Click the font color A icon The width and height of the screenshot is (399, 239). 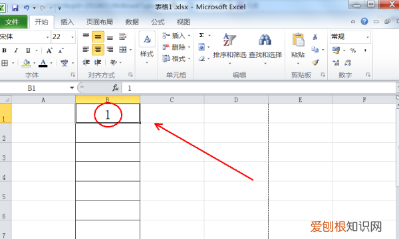pyautogui.click(x=43, y=62)
